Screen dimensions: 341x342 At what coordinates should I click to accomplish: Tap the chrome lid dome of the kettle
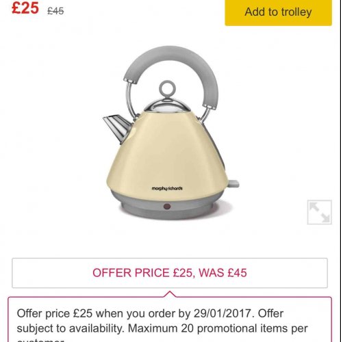(167, 107)
